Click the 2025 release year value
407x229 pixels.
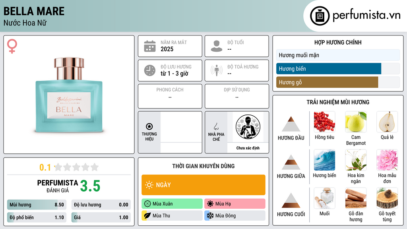click(x=167, y=49)
